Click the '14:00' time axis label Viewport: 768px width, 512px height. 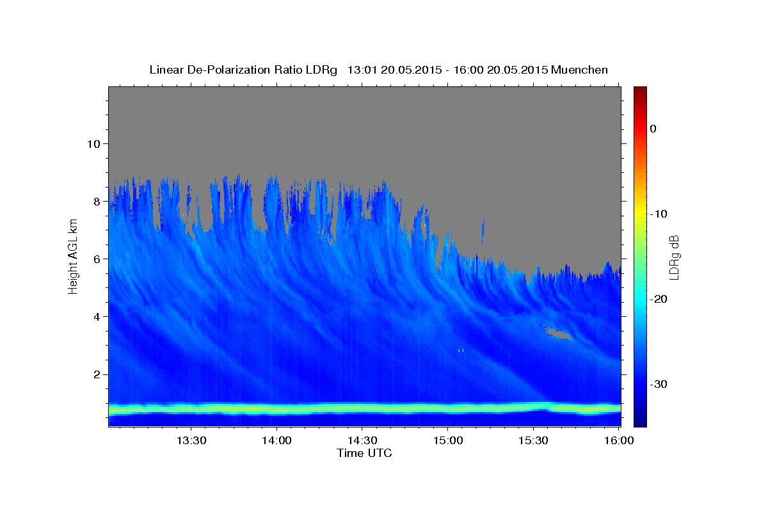[x=276, y=441]
